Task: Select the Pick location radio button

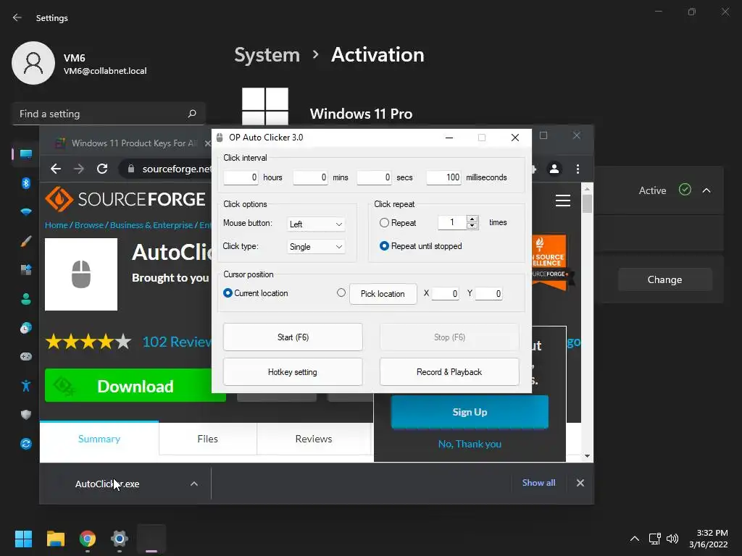Action: 341,292
